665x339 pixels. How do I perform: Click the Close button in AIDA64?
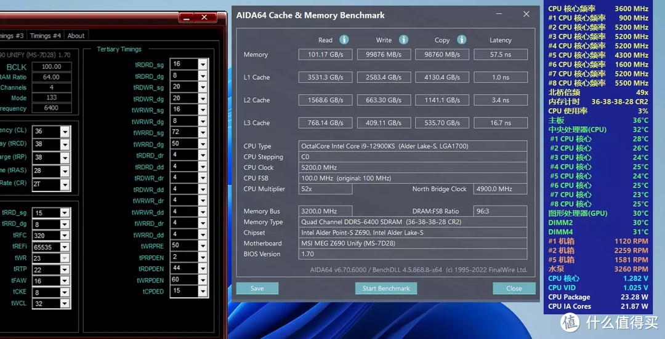point(514,288)
